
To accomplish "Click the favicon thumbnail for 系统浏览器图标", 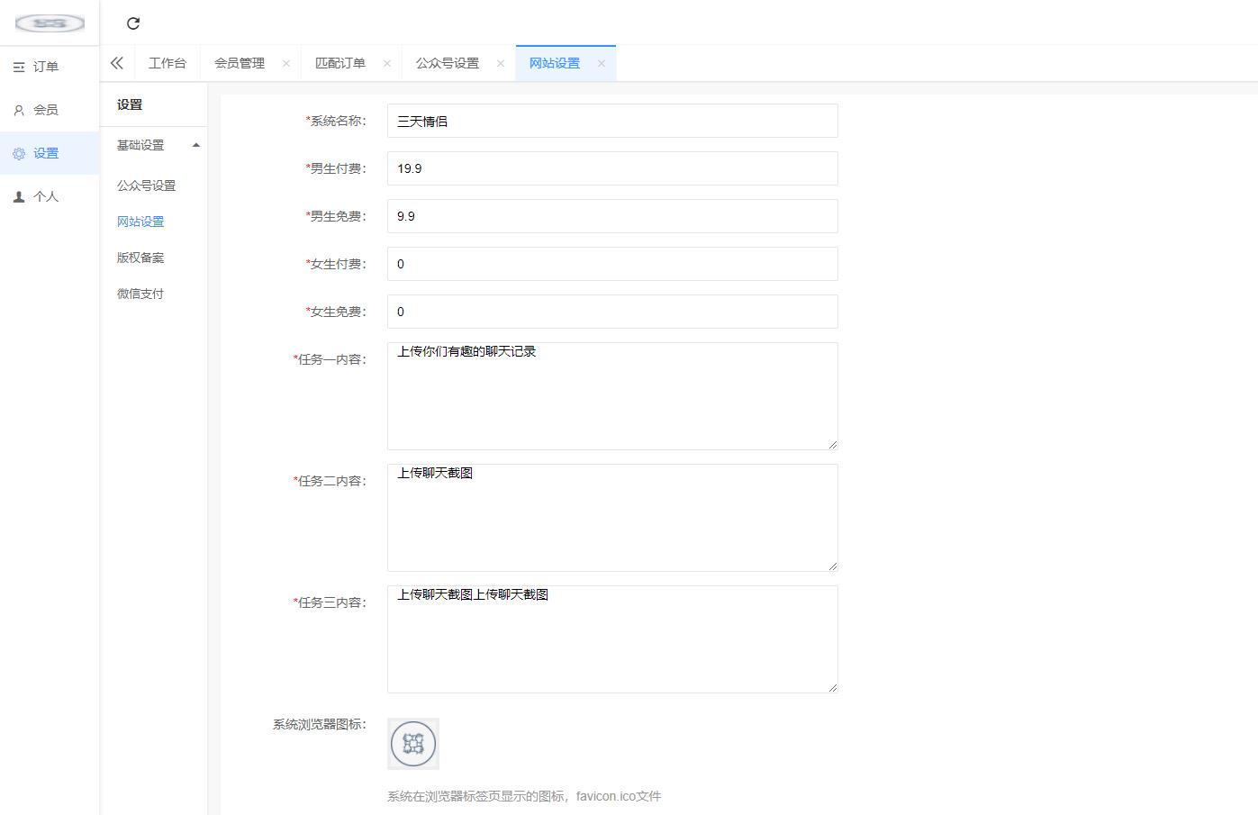I will tap(413, 744).
